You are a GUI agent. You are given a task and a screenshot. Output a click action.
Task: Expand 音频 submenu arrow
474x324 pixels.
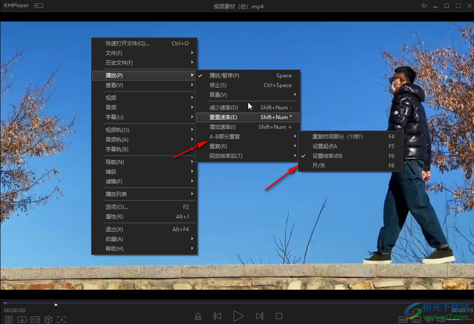pyautogui.click(x=192, y=107)
